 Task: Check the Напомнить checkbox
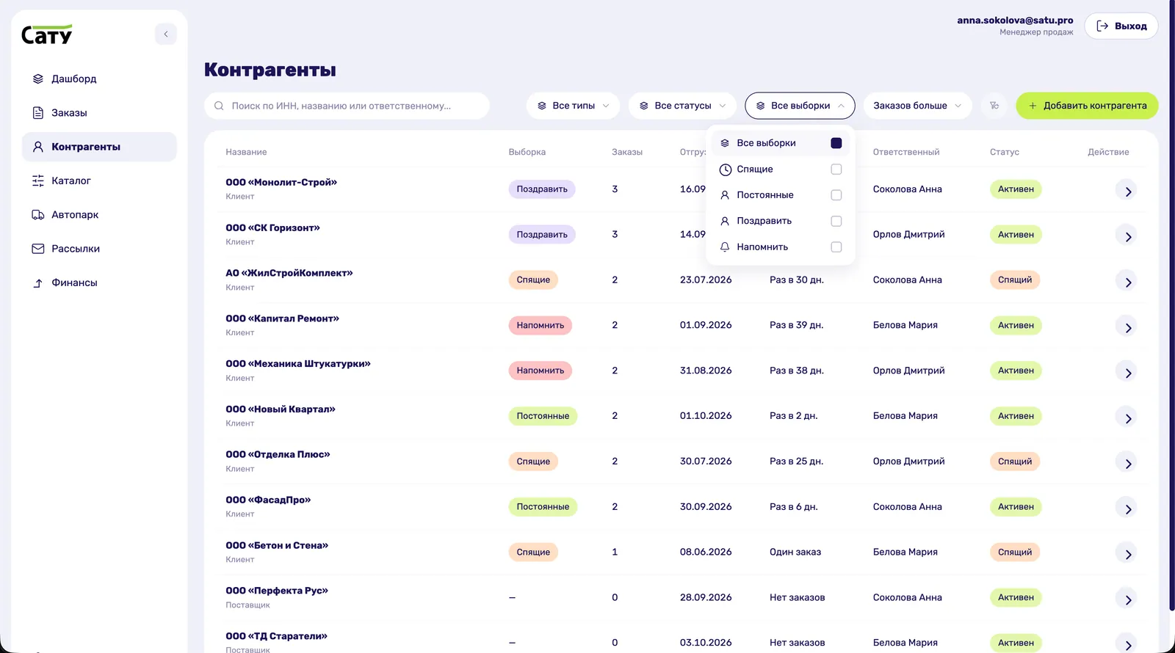click(836, 247)
